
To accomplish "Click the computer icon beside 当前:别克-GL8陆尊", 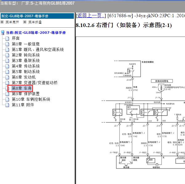I will pos(2,33).
